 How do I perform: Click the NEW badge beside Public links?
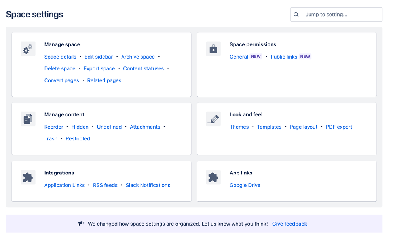tap(305, 57)
